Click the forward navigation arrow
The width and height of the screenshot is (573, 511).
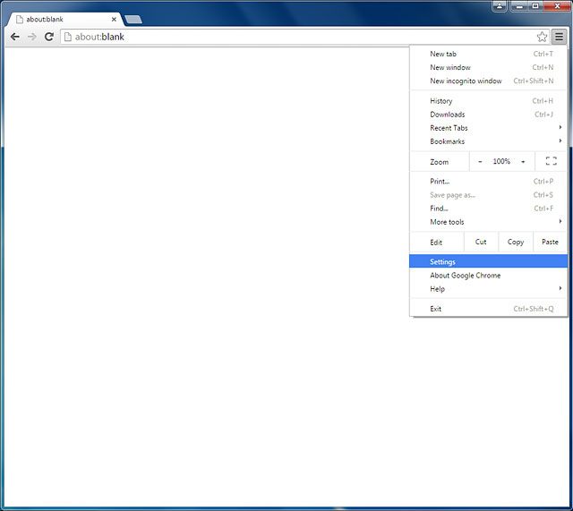pos(31,37)
